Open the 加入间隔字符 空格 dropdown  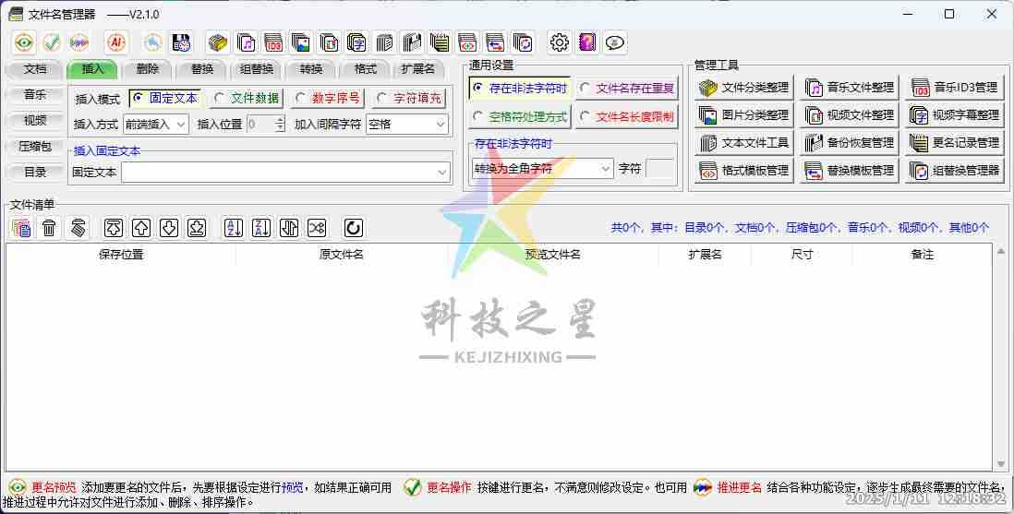point(407,125)
